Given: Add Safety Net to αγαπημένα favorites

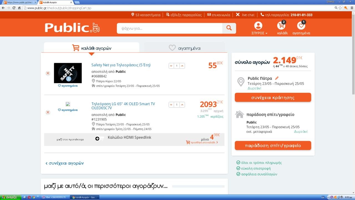Looking at the screenshot, I should tap(68, 86).
